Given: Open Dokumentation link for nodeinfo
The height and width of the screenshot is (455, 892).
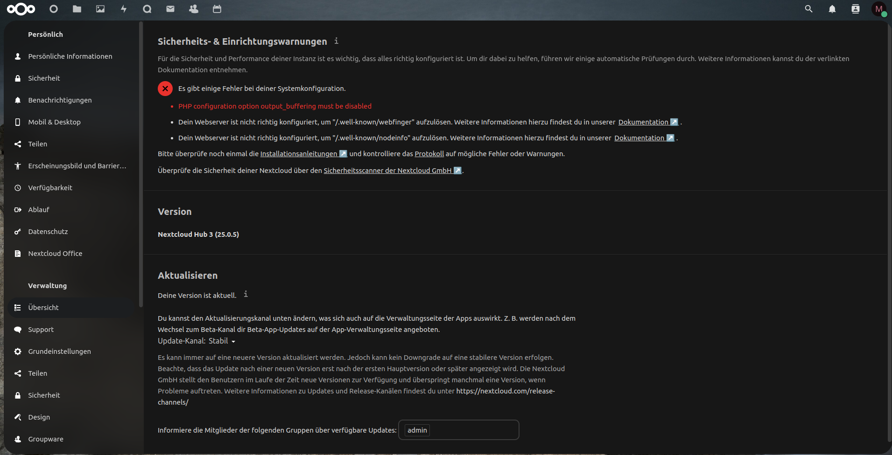Looking at the screenshot, I should 644,138.
